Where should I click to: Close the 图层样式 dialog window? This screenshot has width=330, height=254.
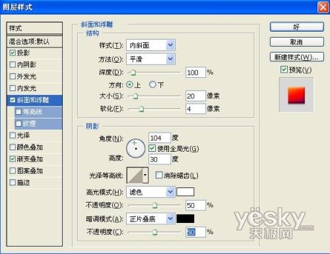click(x=323, y=7)
